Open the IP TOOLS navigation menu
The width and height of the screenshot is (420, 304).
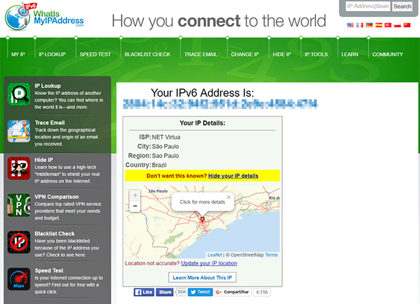point(316,54)
